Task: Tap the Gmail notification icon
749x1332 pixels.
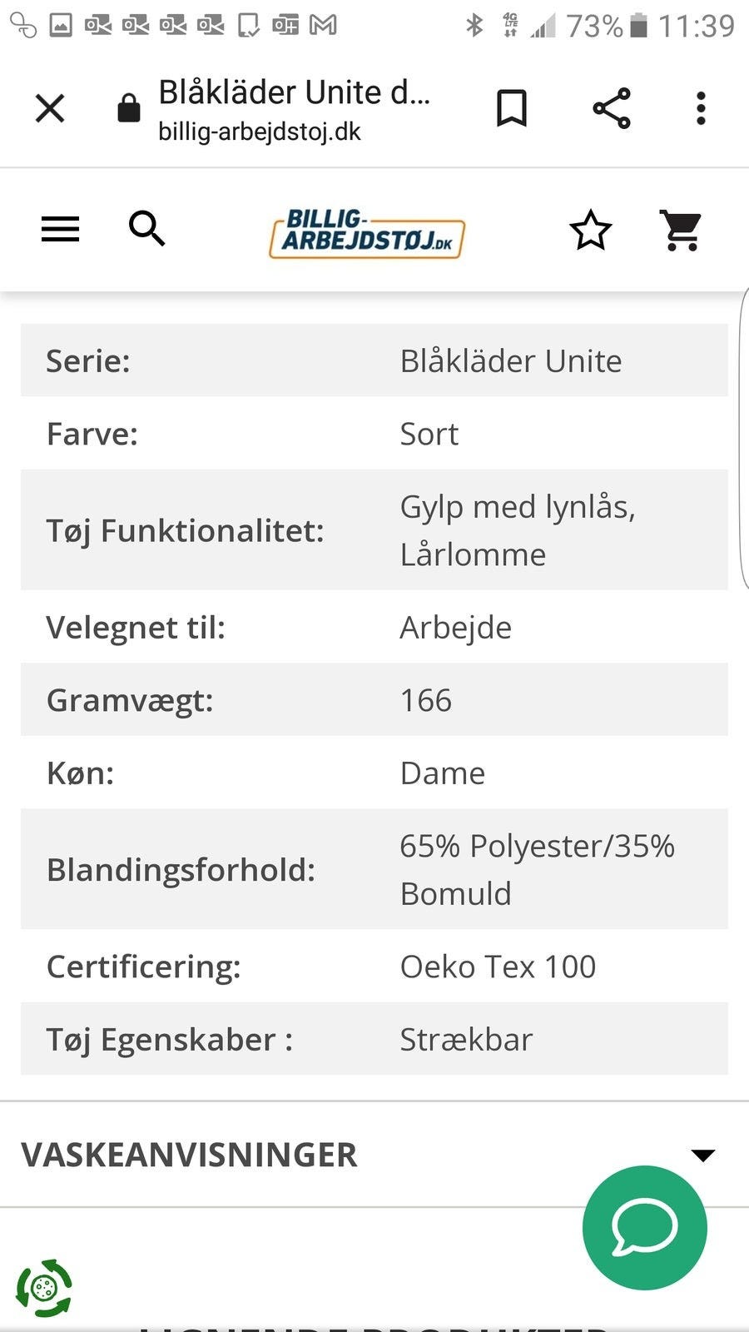Action: [x=323, y=26]
